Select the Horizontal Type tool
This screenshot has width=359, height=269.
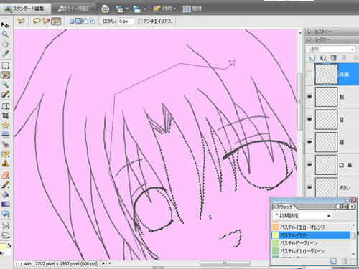[5, 106]
